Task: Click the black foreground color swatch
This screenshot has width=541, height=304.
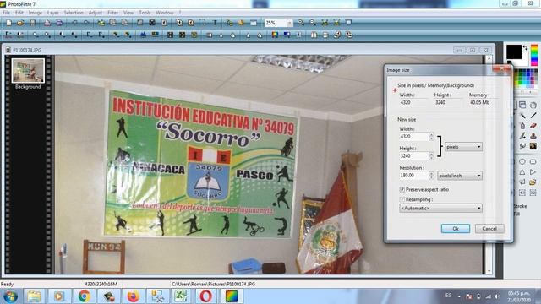Action: [514, 52]
